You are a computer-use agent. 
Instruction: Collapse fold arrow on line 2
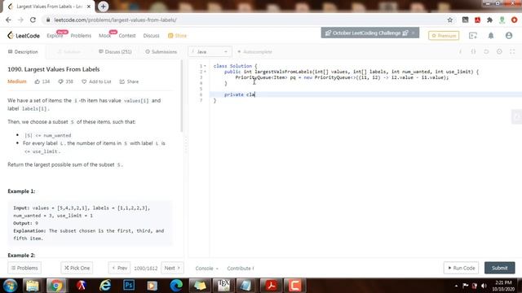coord(205,72)
